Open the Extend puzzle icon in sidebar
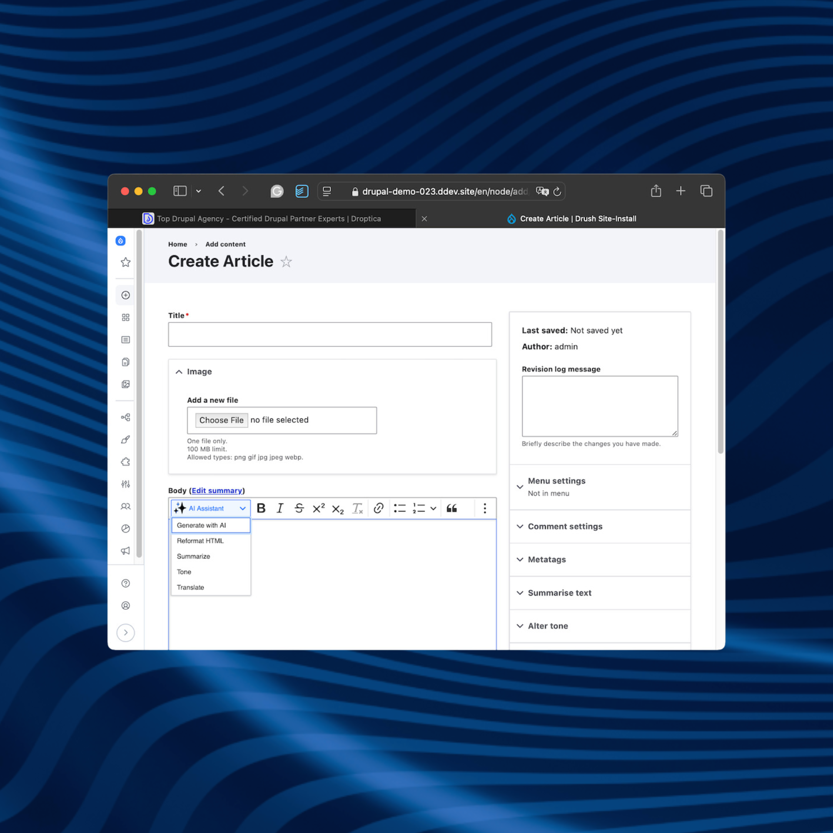 coord(125,462)
